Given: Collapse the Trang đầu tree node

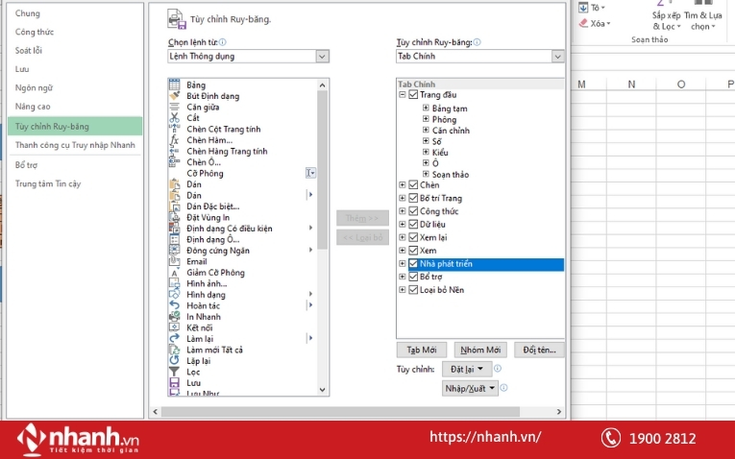Looking at the screenshot, I should click(403, 95).
